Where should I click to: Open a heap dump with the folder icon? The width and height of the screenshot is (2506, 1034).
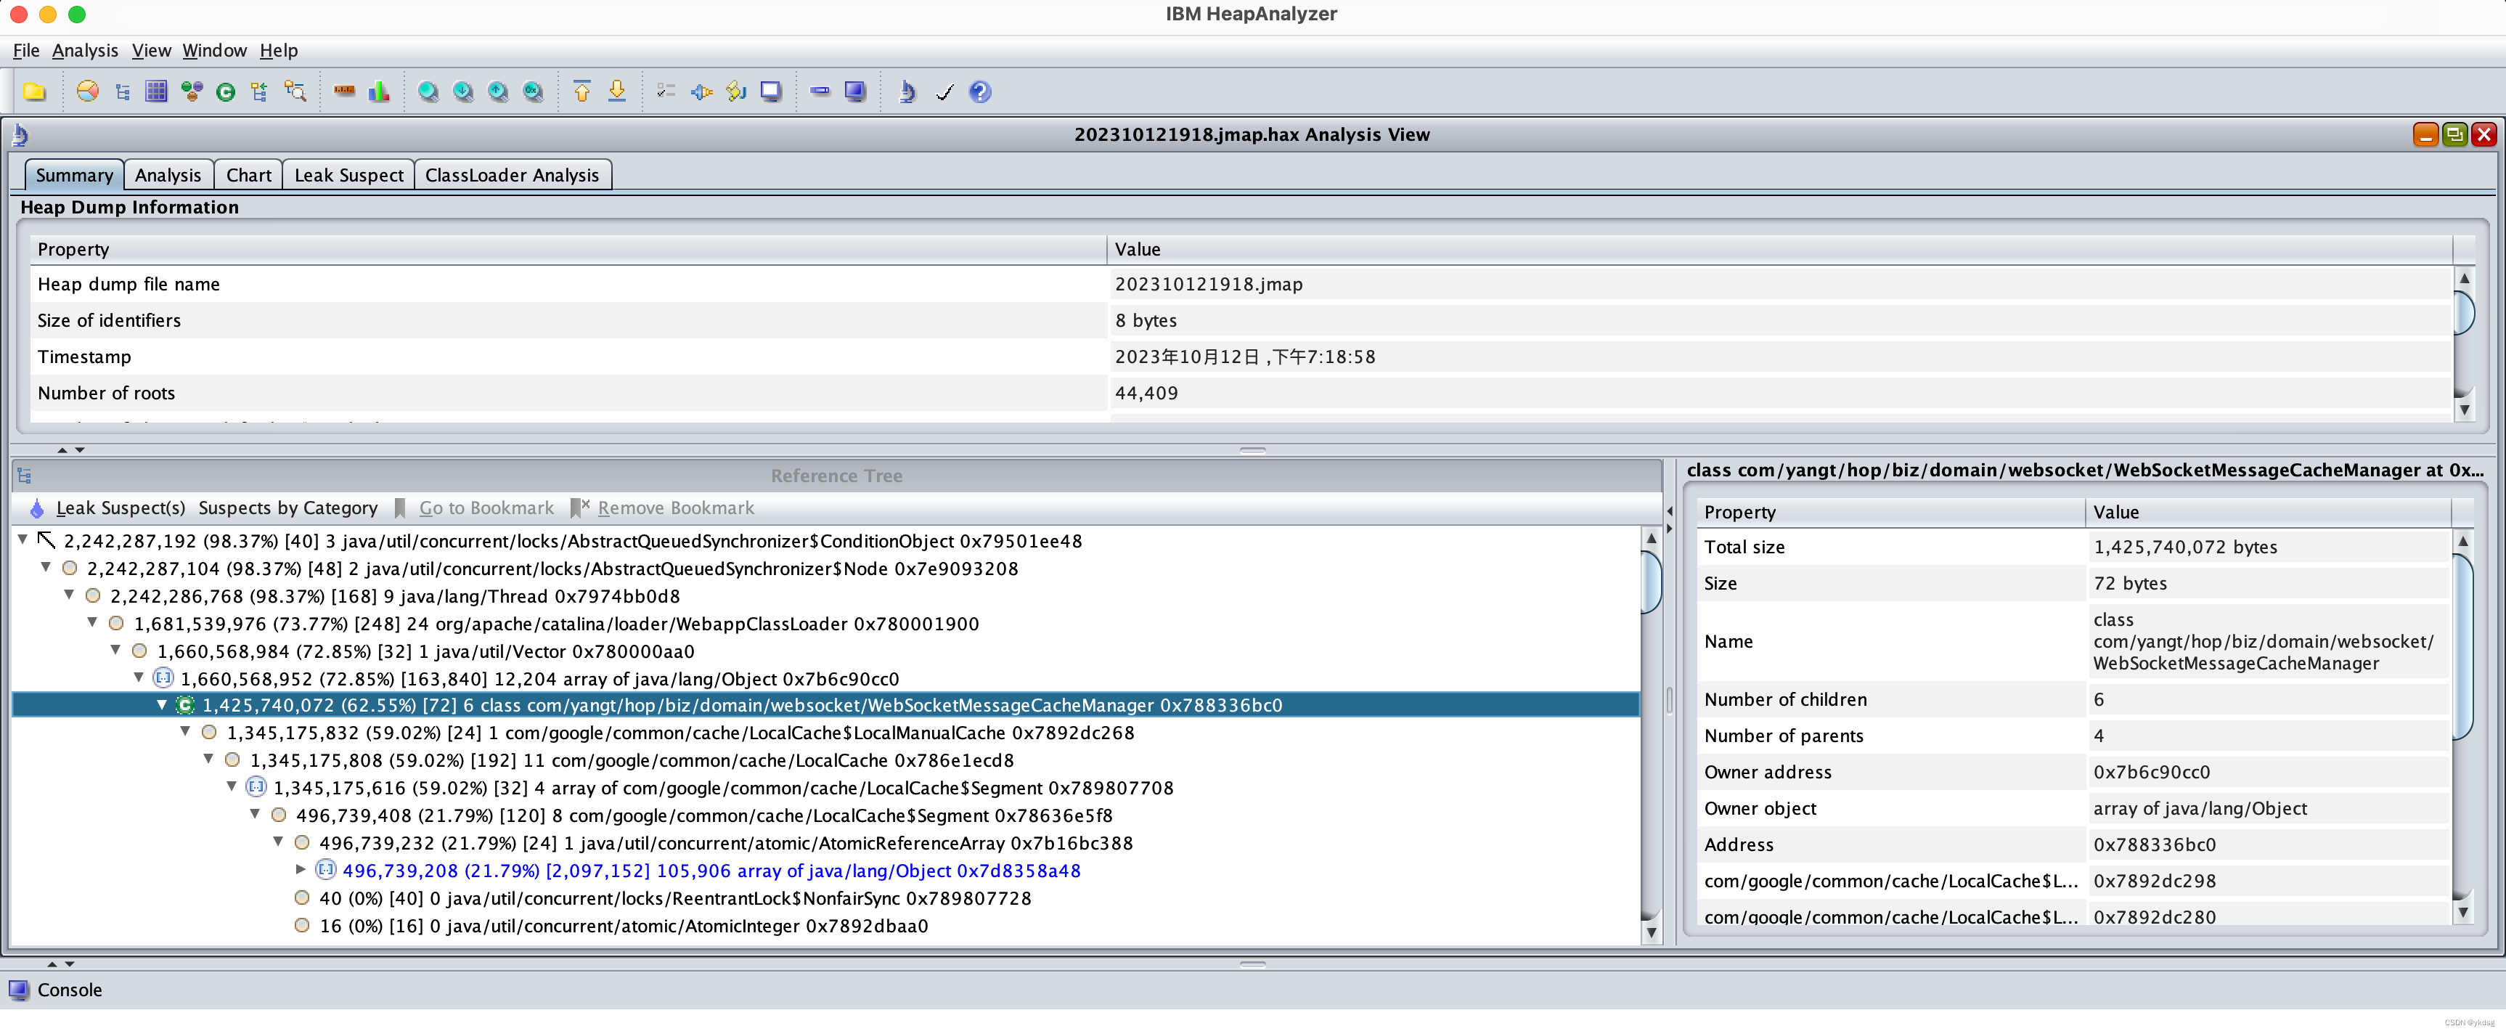pyautogui.click(x=35, y=91)
